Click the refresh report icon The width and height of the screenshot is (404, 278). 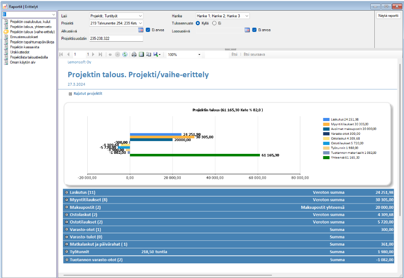[x=125, y=55]
